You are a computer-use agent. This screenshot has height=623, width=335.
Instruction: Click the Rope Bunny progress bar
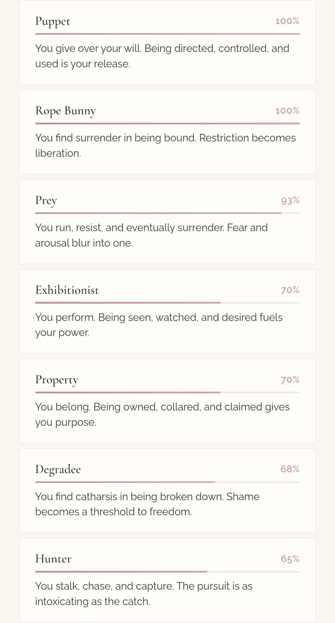pos(167,123)
